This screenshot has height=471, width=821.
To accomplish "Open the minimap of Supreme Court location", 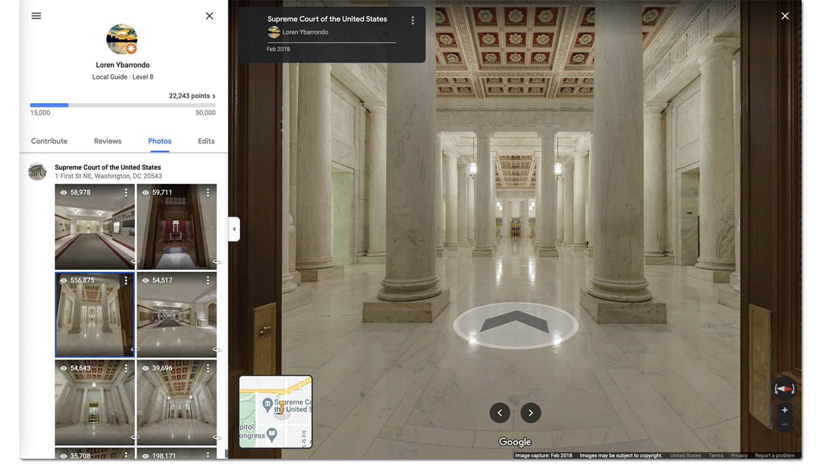I will (276, 412).
